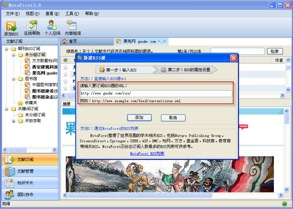Open the 查看 menu
Screen dimensions: 293x209
click(52, 14)
